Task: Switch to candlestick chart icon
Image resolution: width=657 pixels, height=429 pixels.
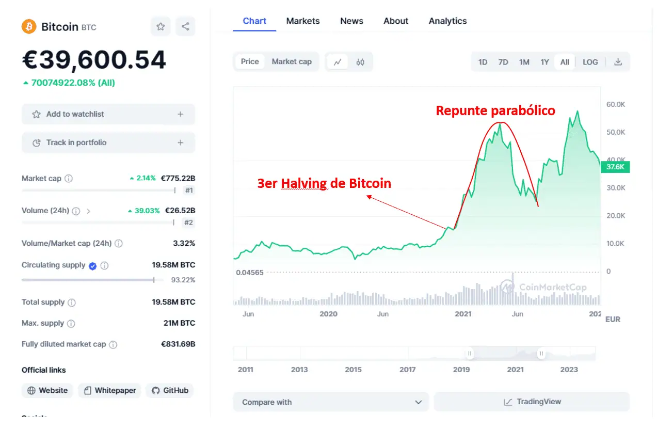Action: [360, 62]
